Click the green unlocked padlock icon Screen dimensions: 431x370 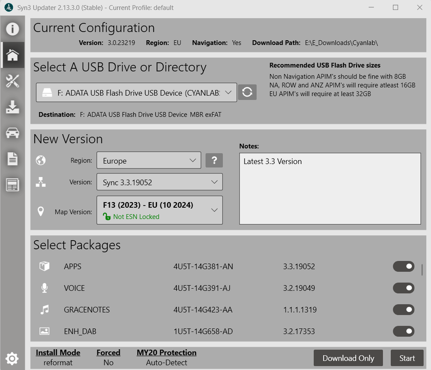[107, 216]
